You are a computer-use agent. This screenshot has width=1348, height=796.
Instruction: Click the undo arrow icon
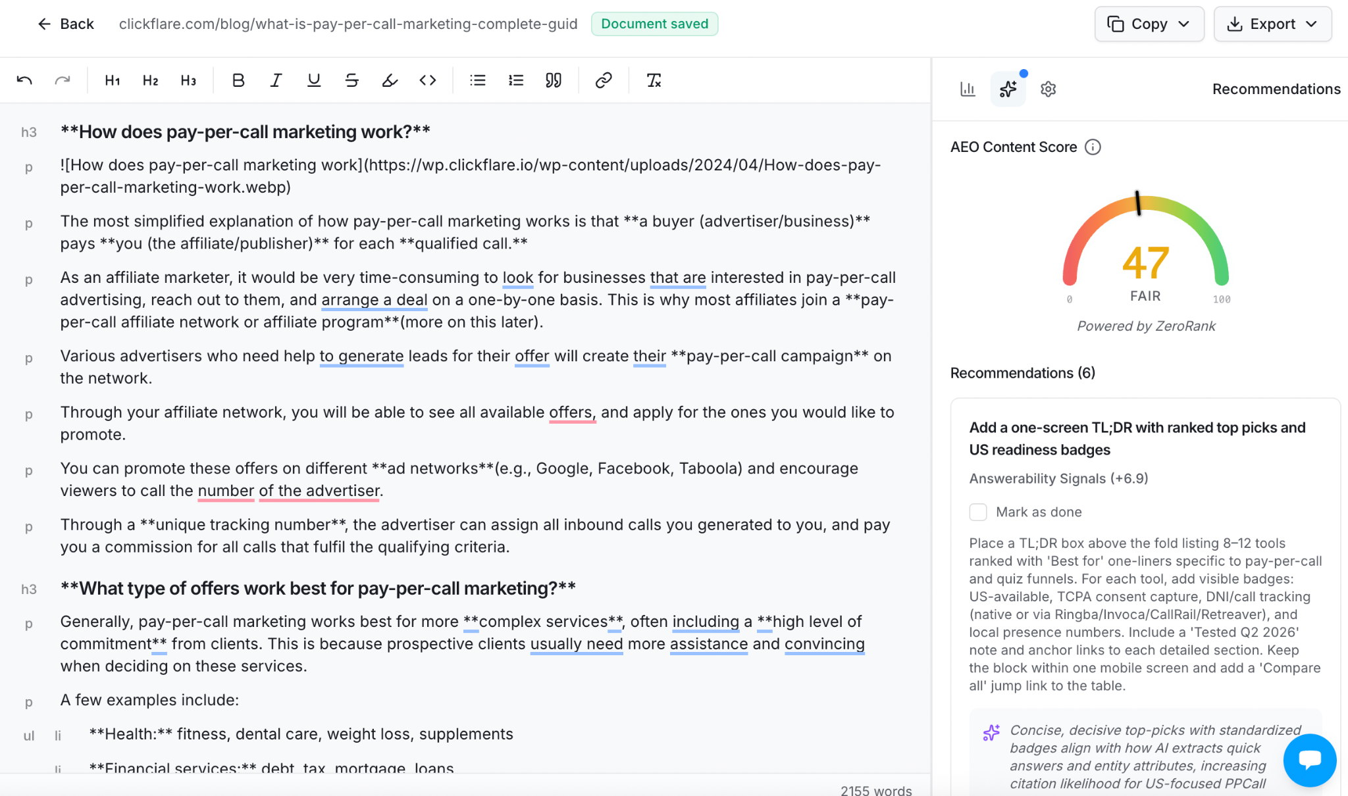pyautogui.click(x=24, y=80)
